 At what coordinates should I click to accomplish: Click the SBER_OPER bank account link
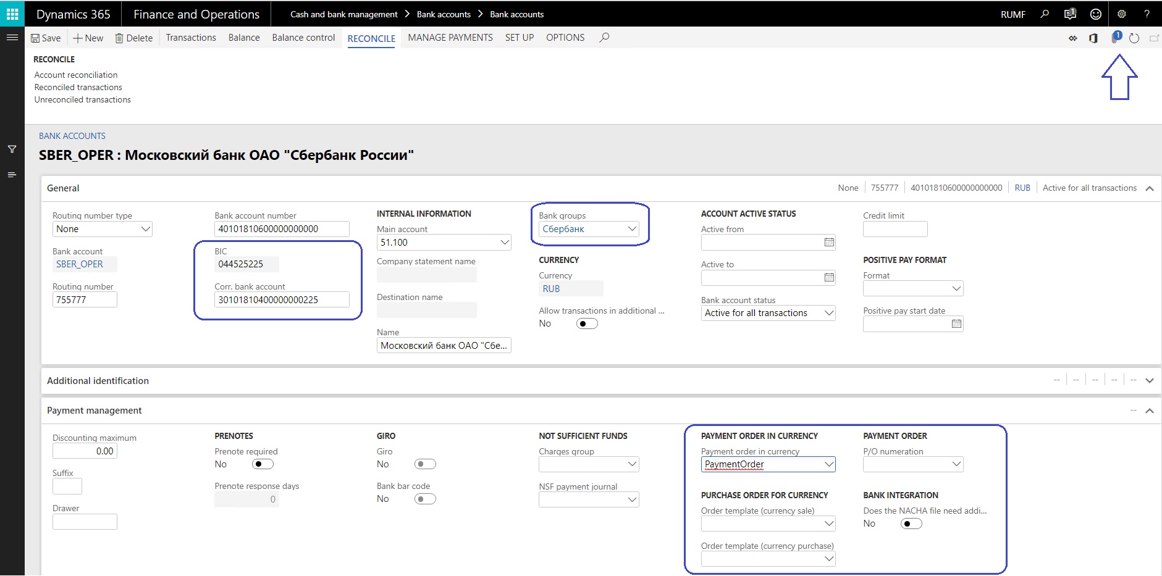[x=80, y=264]
